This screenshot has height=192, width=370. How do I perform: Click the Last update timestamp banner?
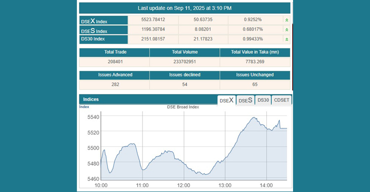[185, 8]
